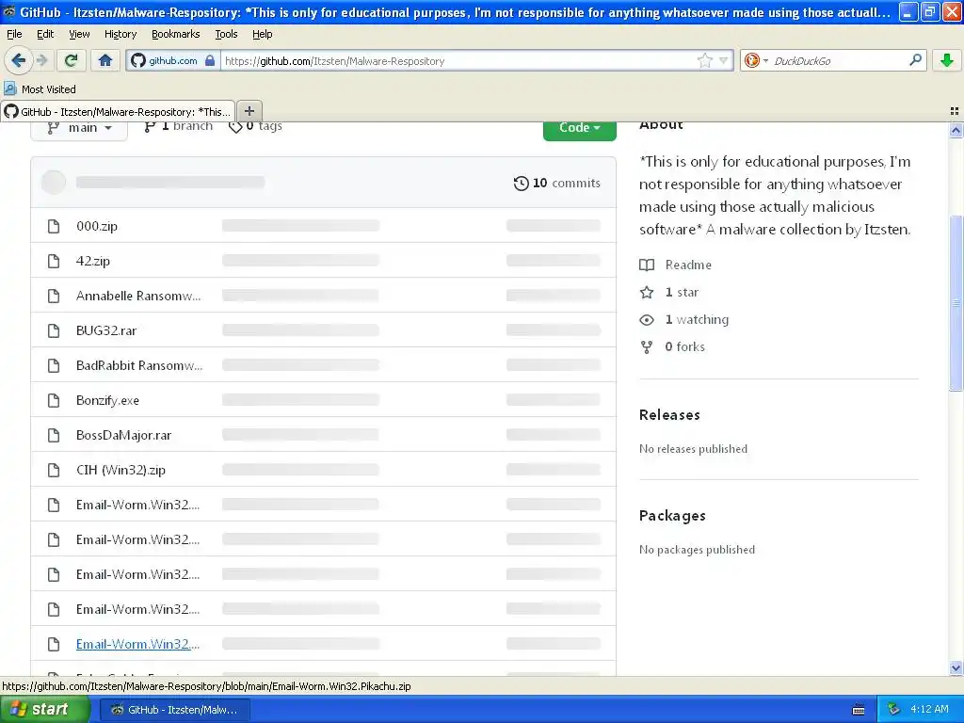Go back with the browser back arrow
Screen dimensions: 964x723
click(19, 60)
